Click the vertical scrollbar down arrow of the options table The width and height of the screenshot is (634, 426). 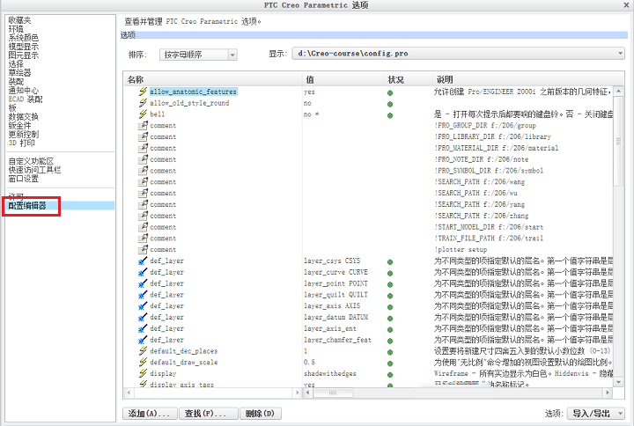pos(618,382)
